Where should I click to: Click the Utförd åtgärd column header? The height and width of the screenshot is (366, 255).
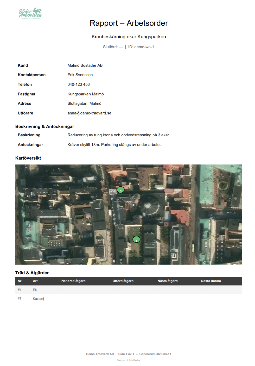click(123, 281)
